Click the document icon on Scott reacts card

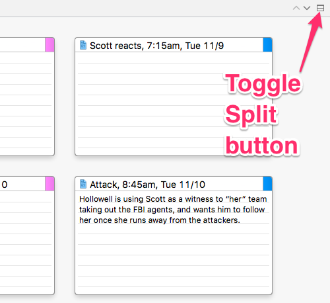coord(83,45)
